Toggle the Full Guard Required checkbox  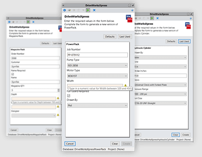69,96
